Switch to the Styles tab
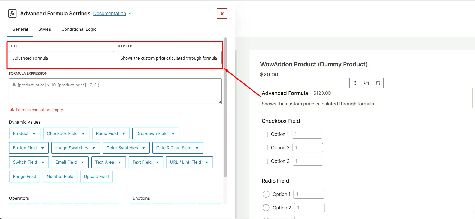Image resolution: width=475 pixels, height=219 pixels. (45, 29)
